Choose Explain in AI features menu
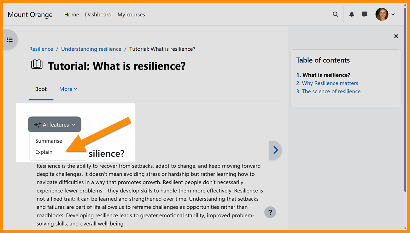The image size is (410, 233). [44, 152]
